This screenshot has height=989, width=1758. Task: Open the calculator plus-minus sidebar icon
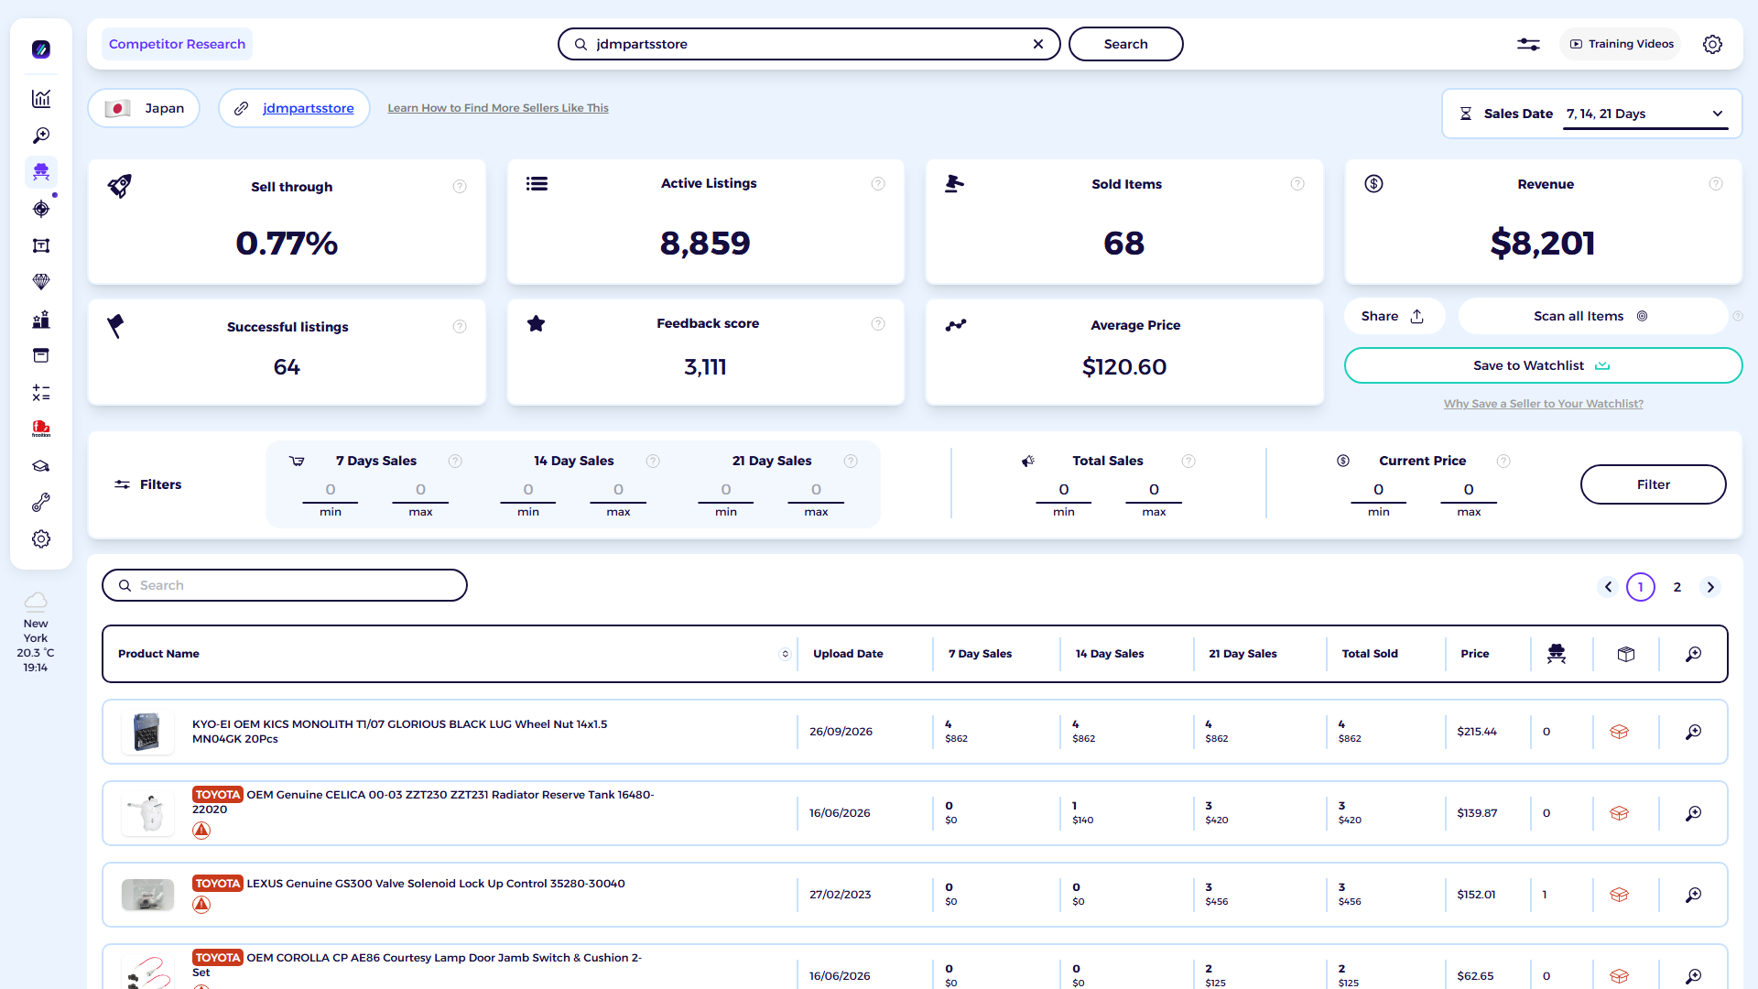click(41, 393)
